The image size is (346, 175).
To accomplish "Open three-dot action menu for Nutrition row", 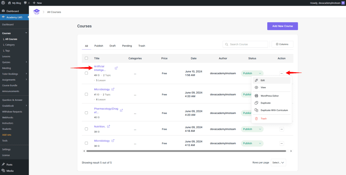I will (281, 129).
